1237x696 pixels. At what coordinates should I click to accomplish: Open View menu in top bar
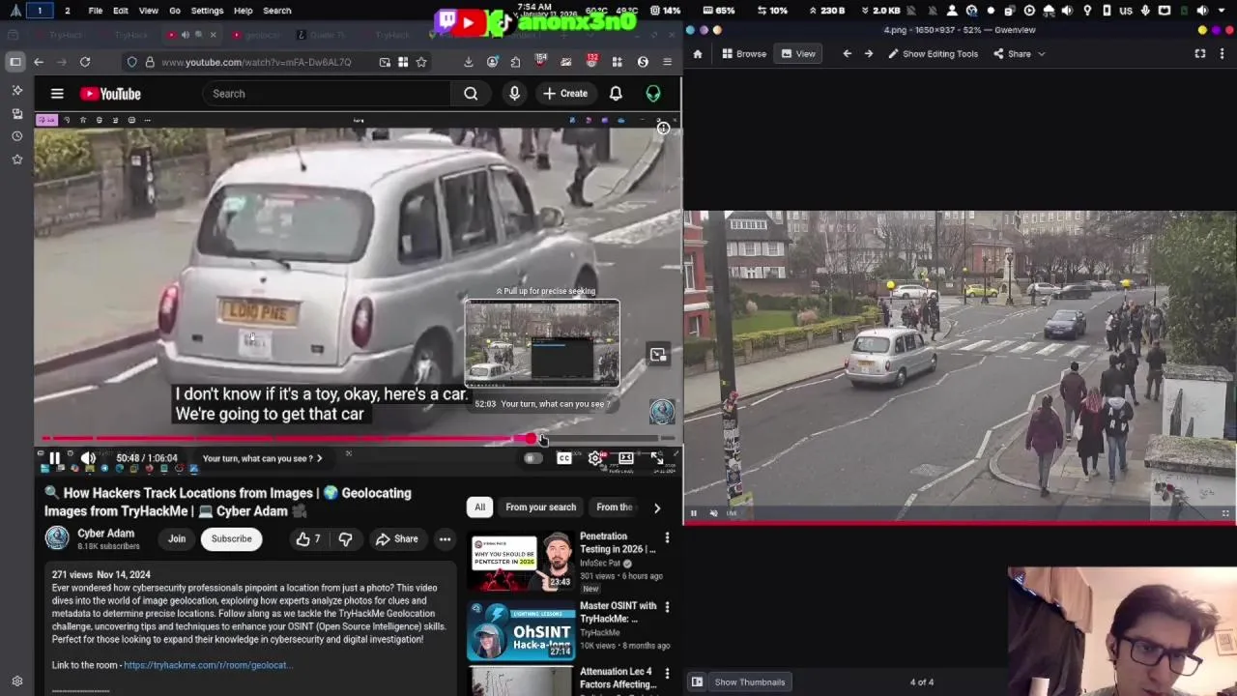[148, 11]
